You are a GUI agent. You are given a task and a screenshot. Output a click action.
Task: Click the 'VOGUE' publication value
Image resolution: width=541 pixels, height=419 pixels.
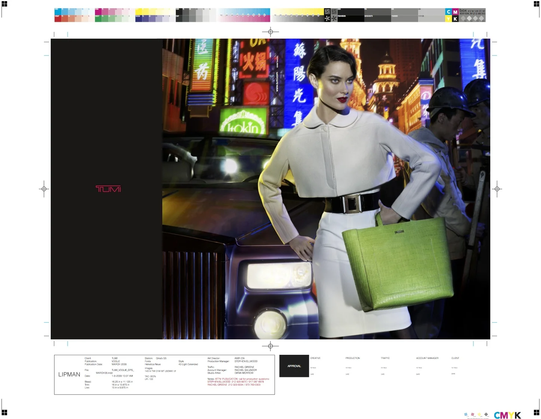pos(116,361)
